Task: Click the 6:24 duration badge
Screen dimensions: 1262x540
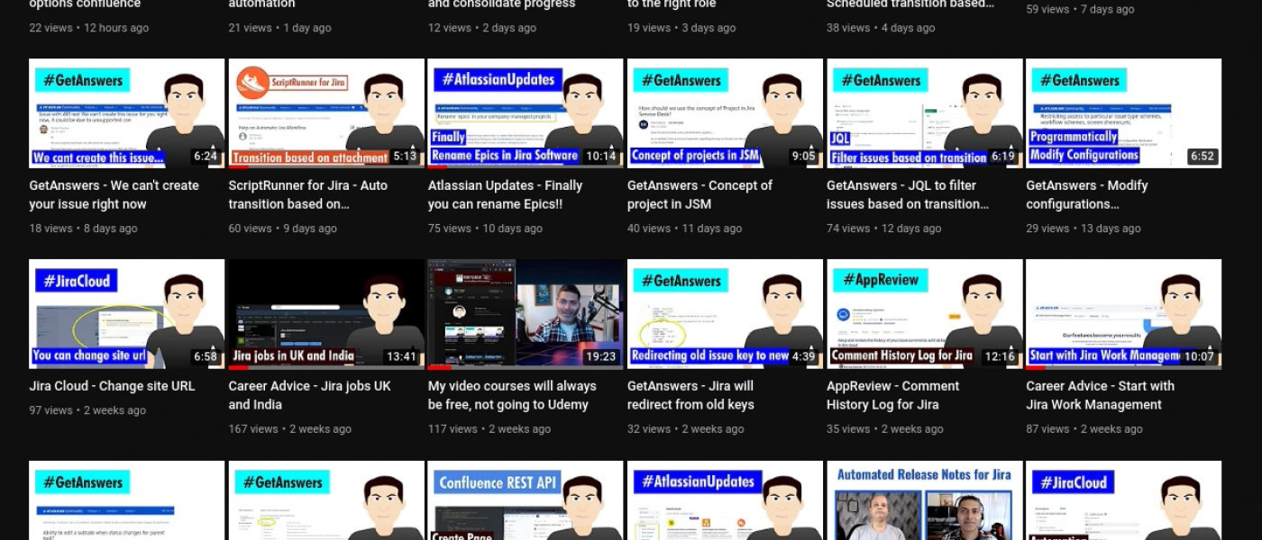Action: coord(206,157)
